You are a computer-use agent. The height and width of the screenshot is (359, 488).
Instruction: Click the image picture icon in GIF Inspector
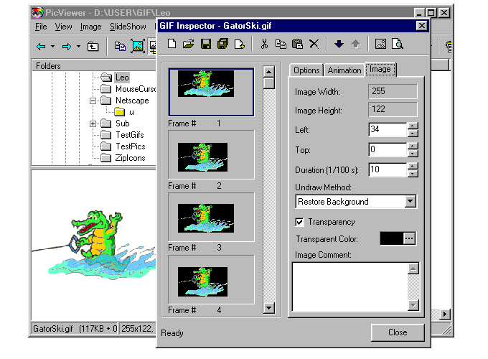(380, 44)
